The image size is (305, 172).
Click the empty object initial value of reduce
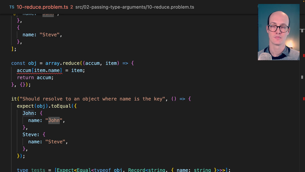[22, 85]
